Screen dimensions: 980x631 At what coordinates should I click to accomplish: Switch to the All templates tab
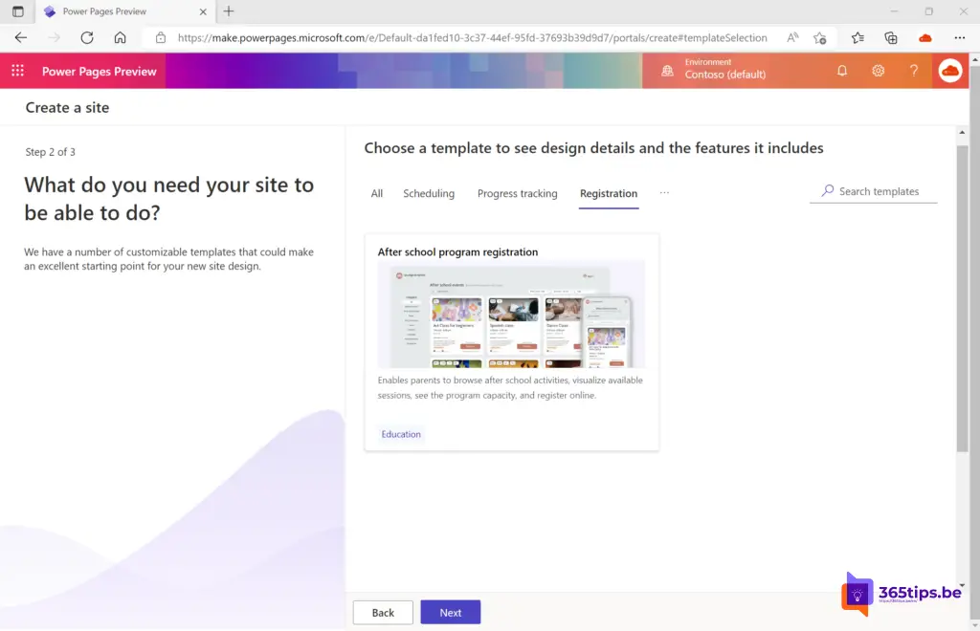[x=377, y=193]
